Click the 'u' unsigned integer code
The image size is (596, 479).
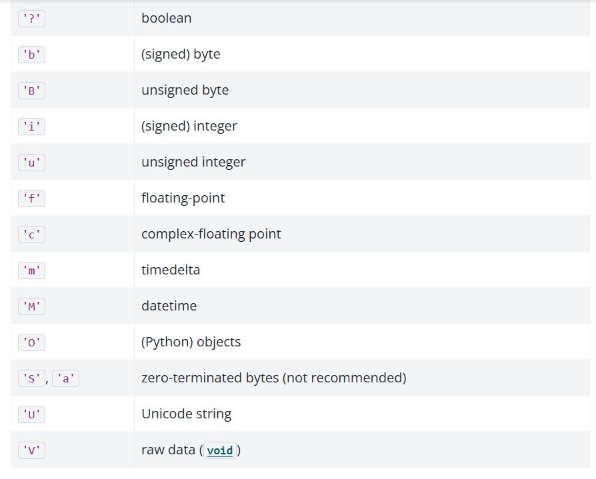(x=31, y=163)
